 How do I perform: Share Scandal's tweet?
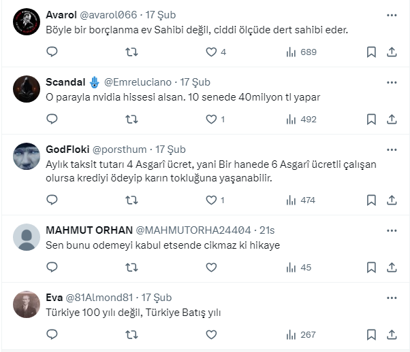392,119
